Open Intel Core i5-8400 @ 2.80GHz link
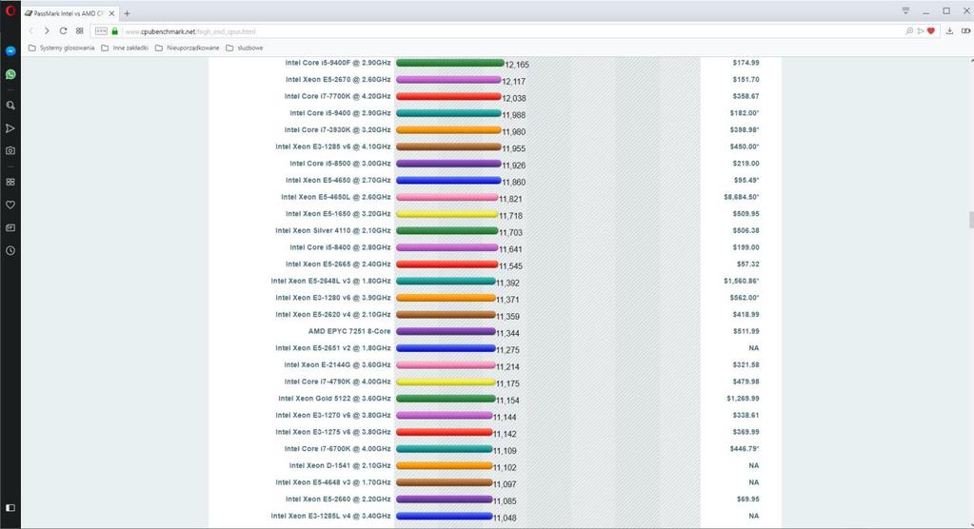974x529 pixels. [x=341, y=247]
